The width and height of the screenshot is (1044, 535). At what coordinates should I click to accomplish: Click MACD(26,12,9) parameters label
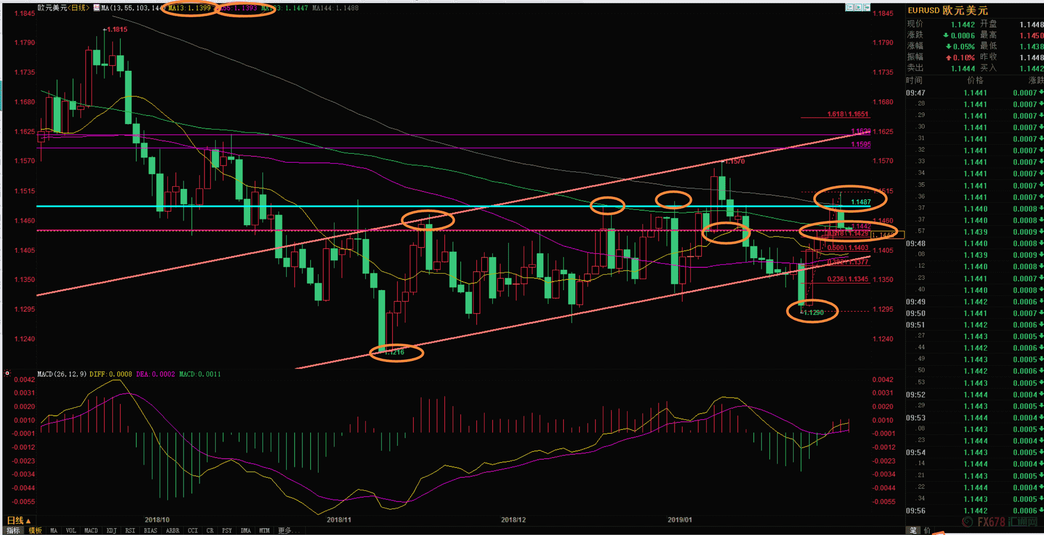(62, 374)
